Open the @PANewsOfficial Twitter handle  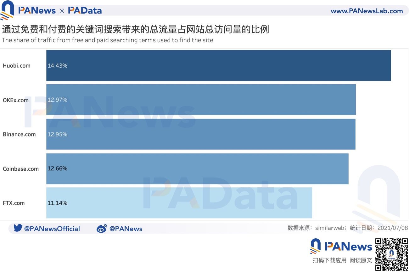point(52,229)
